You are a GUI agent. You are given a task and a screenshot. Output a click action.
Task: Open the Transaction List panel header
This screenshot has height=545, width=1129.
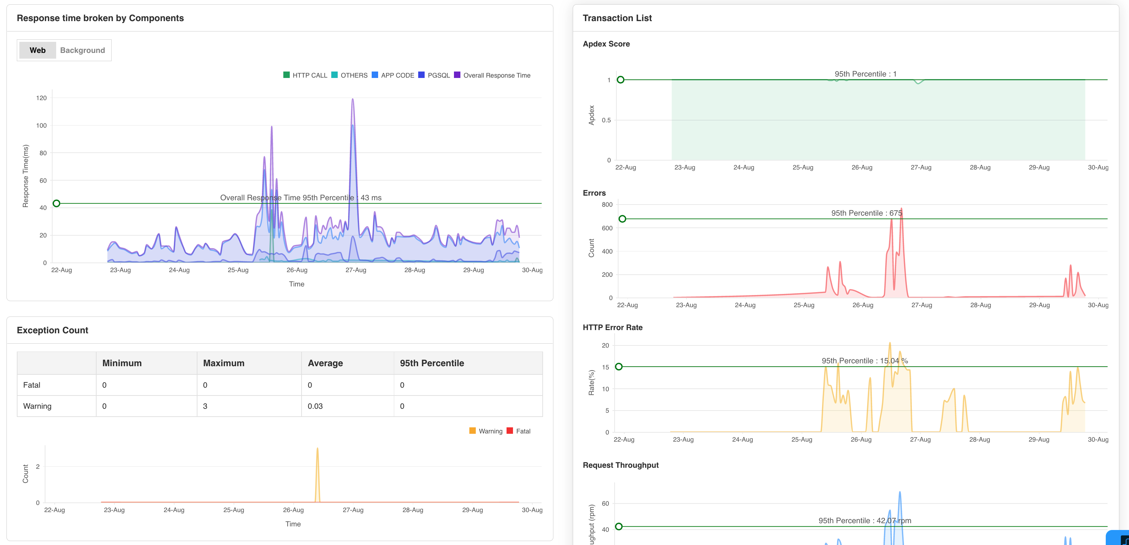617,18
